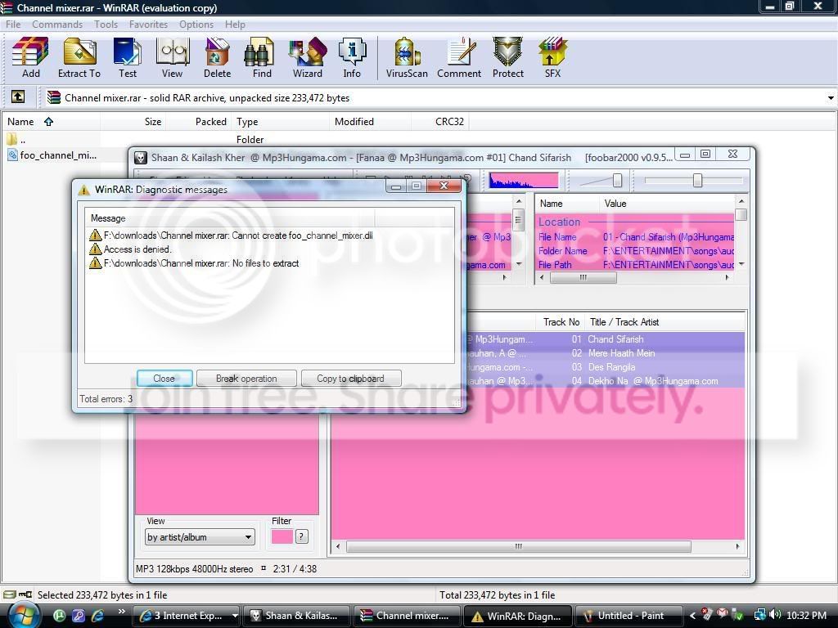Screen dimensions: 838x628
Task: Go up one level with arrow icon
Action: click(x=18, y=96)
